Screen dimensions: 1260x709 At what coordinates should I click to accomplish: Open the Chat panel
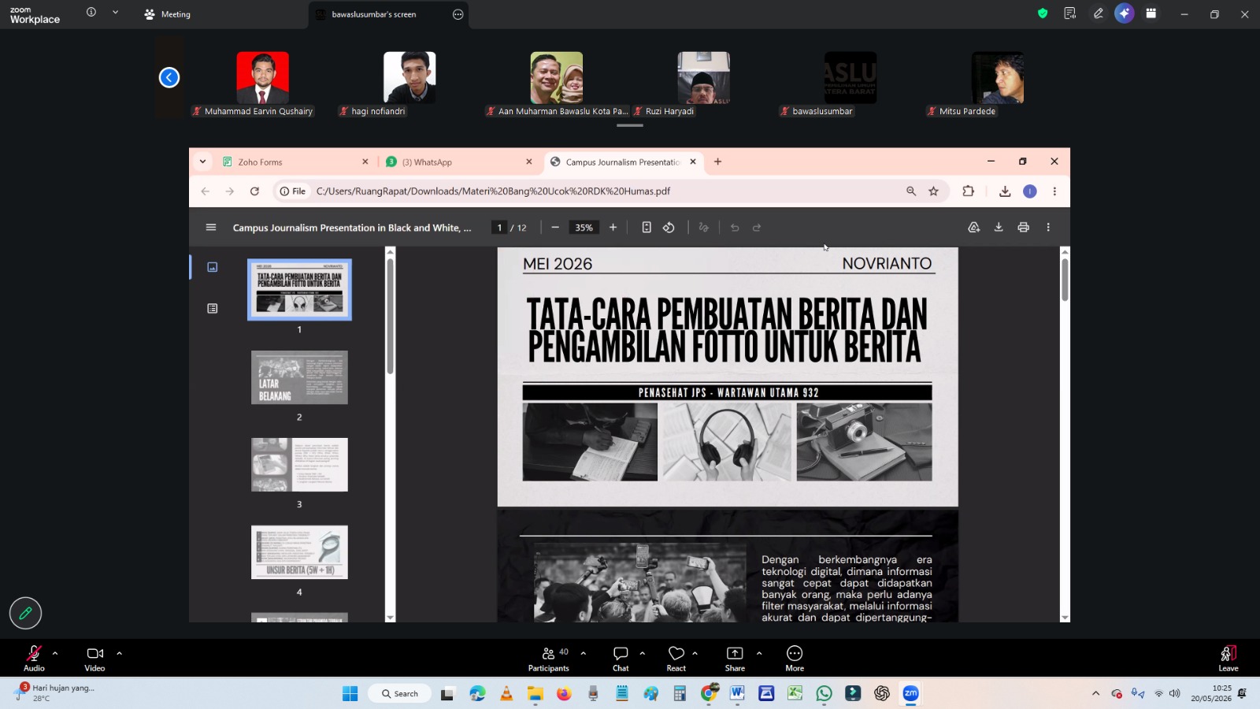tap(621, 658)
